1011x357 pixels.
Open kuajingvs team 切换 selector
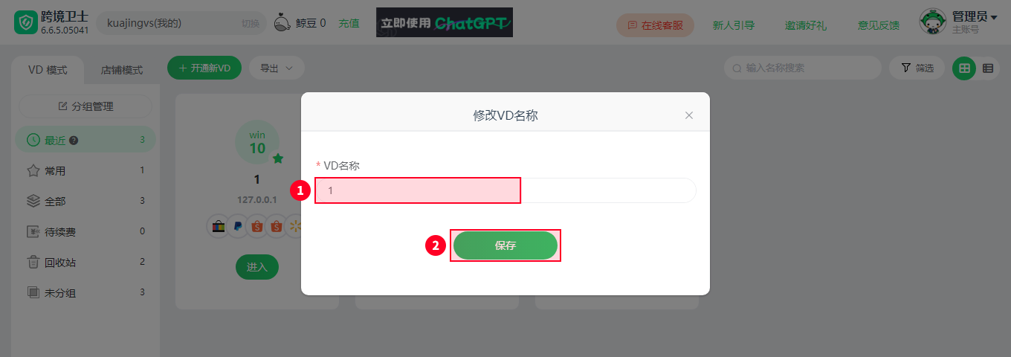(251, 23)
